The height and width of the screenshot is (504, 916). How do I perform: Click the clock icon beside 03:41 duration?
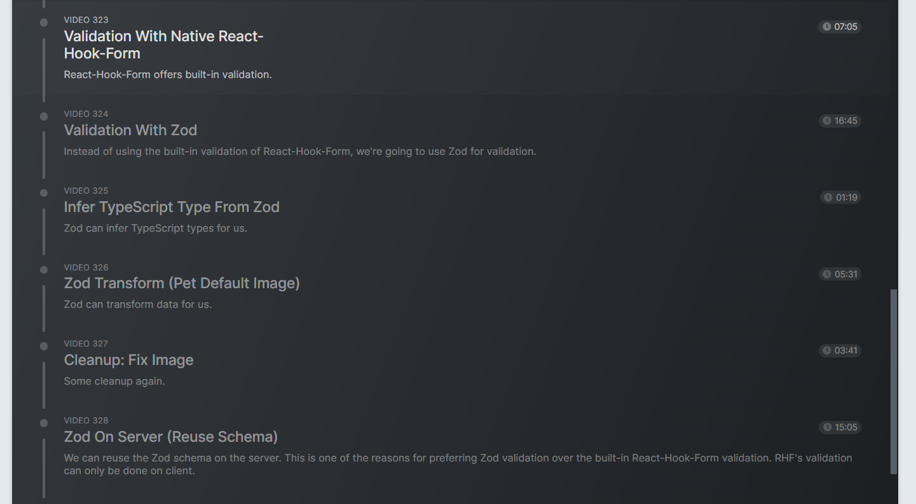pos(826,350)
